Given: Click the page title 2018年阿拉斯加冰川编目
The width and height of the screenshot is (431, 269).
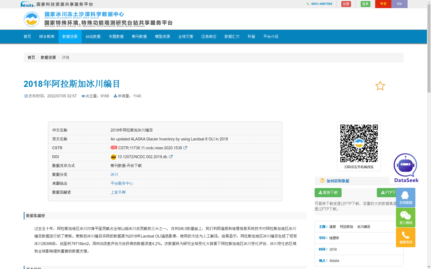Looking at the screenshot, I should (x=72, y=84).
